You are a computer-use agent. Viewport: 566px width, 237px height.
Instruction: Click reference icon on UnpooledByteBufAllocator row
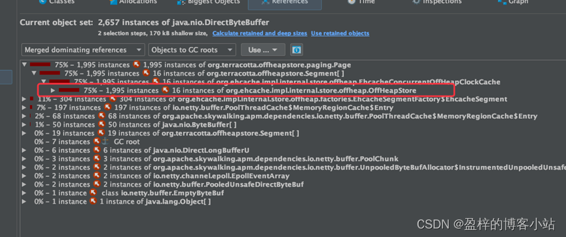coord(97,167)
